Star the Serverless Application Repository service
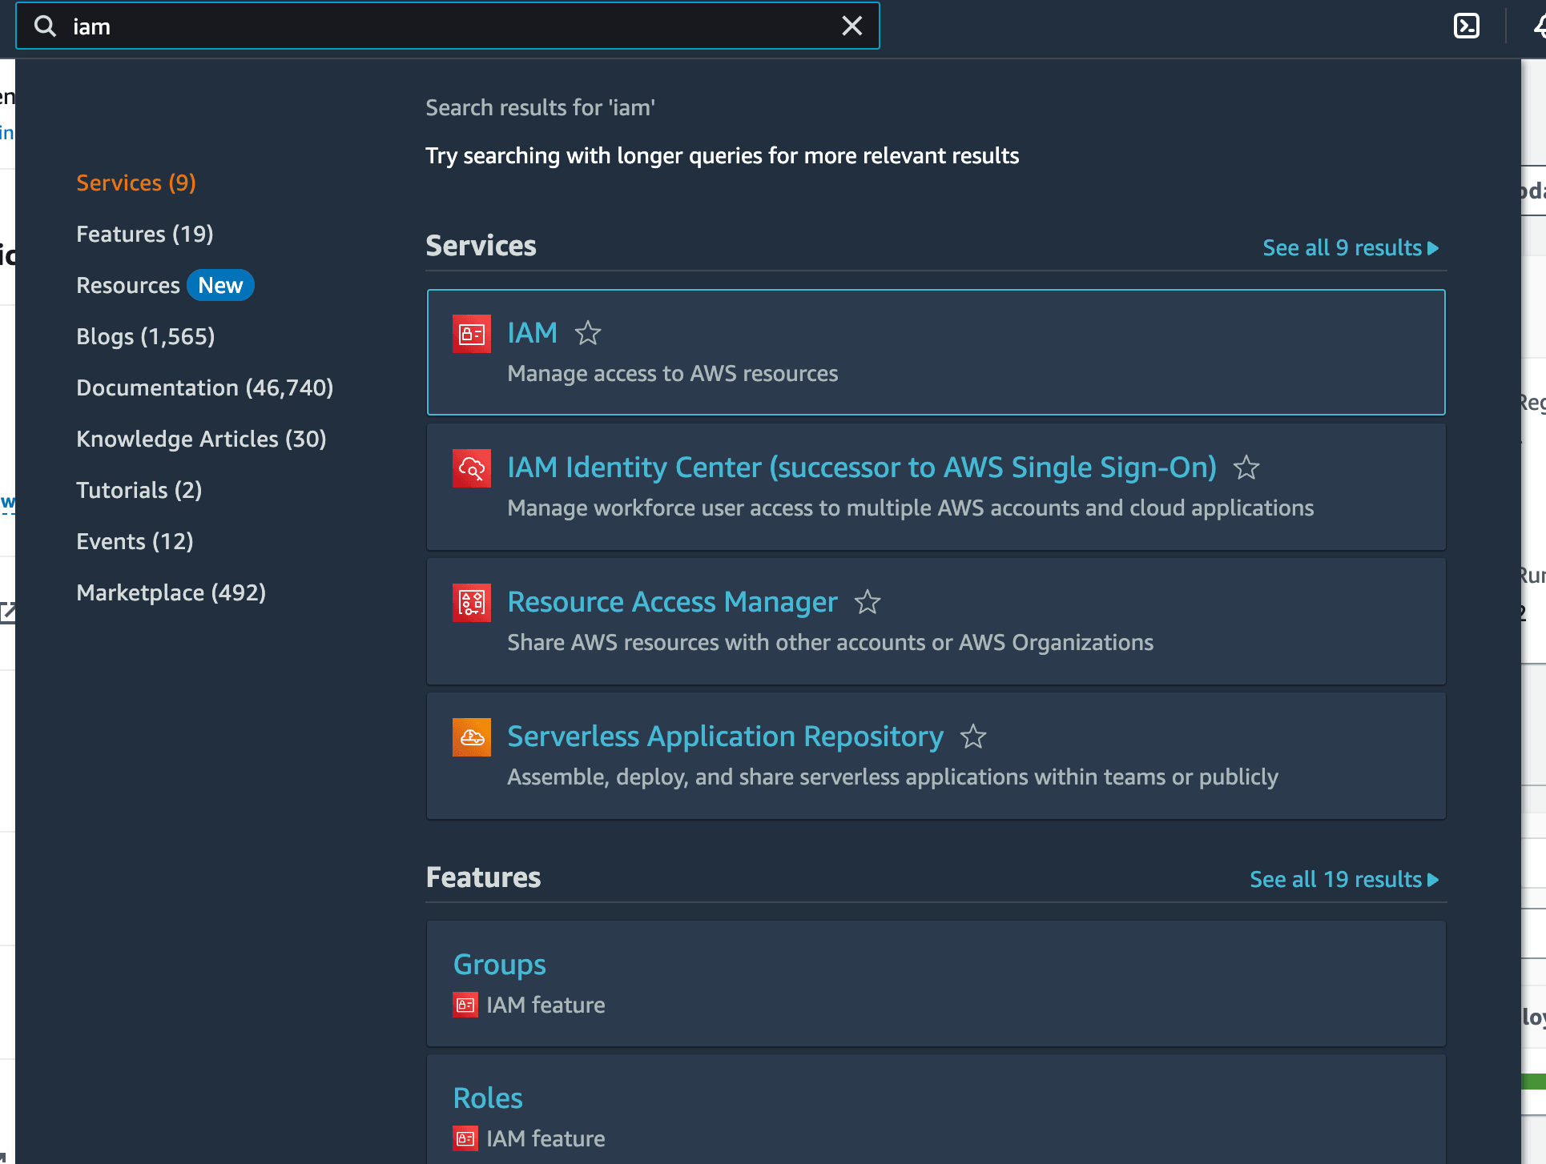This screenshot has height=1164, width=1546. pos(972,737)
